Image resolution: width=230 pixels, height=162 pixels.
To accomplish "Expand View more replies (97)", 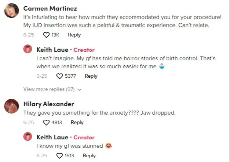I will click(49, 89).
